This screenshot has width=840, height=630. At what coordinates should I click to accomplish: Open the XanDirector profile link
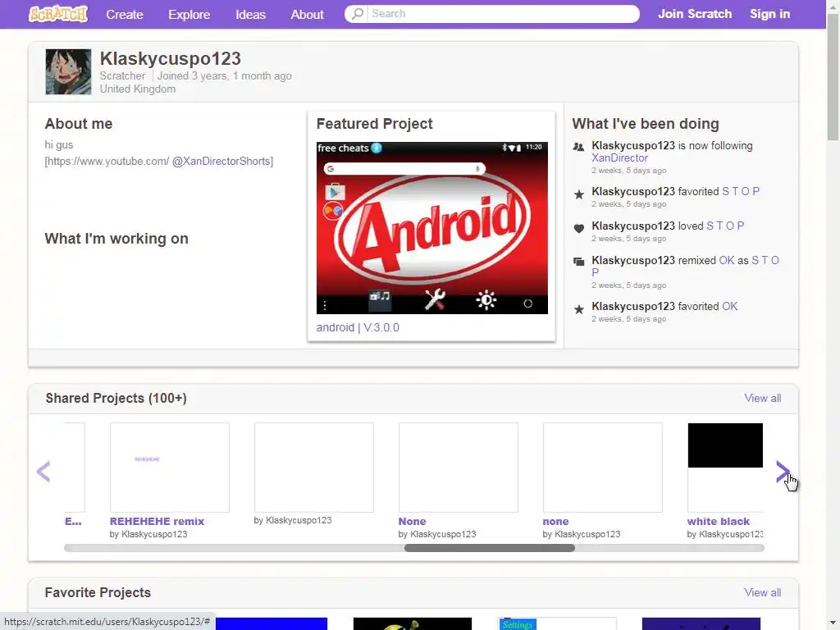(620, 158)
